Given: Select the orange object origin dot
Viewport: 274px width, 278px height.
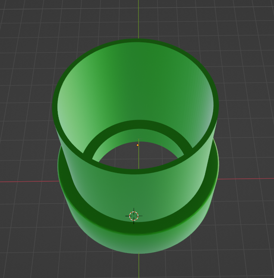Looking at the screenshot, I should pos(137,145).
